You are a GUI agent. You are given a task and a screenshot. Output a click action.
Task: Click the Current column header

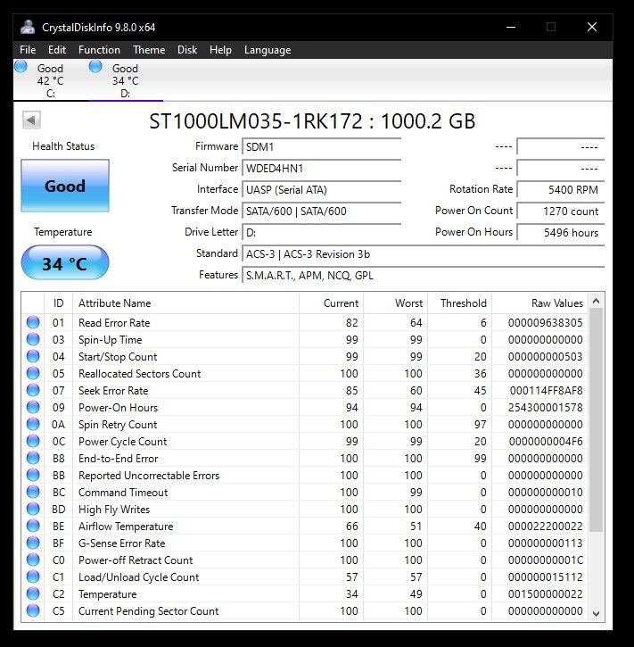tap(331, 303)
